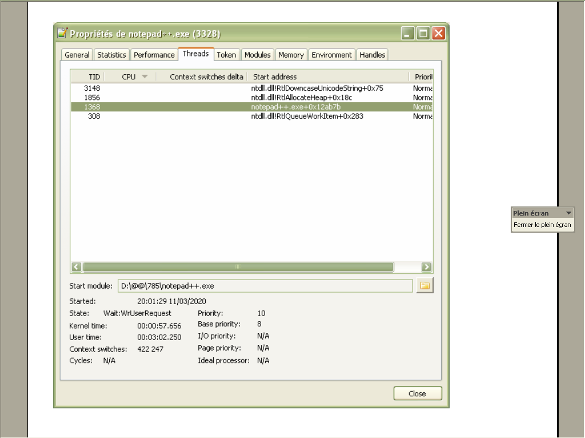This screenshot has height=438, width=585.
Task: Switch to the General tab
Action: tap(77, 55)
